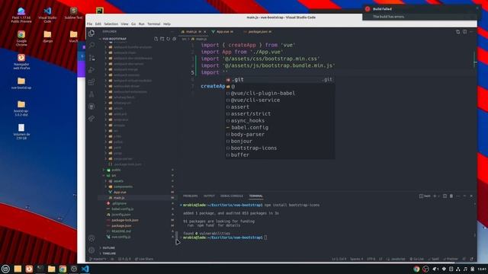Switch to the OUTPUT panel tab
Image resolution: width=488 pixels, height=274 pixels.
[209, 196]
